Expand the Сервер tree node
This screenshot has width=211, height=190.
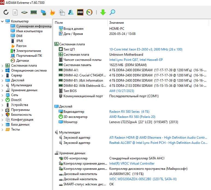(2, 75)
